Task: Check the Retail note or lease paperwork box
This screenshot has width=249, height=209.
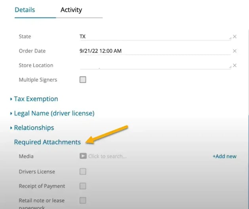Action: click(x=83, y=200)
